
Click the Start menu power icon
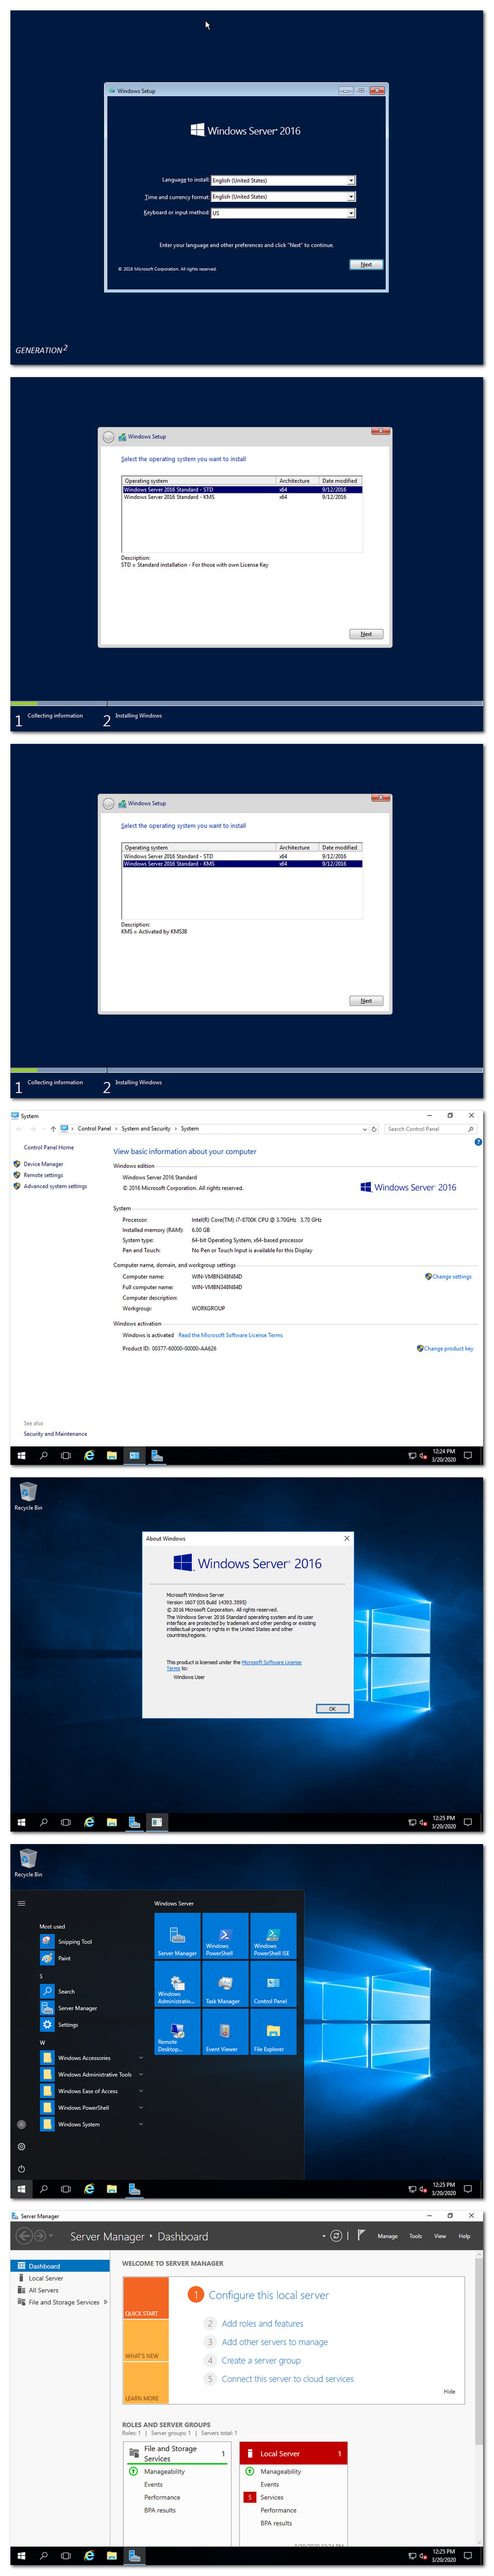[x=21, y=2168]
